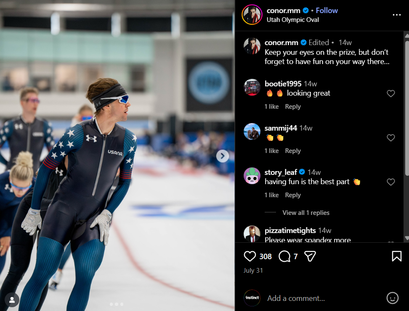This screenshot has width=409, height=311.
Task: Go to next photo in carousel
Action: [x=223, y=156]
